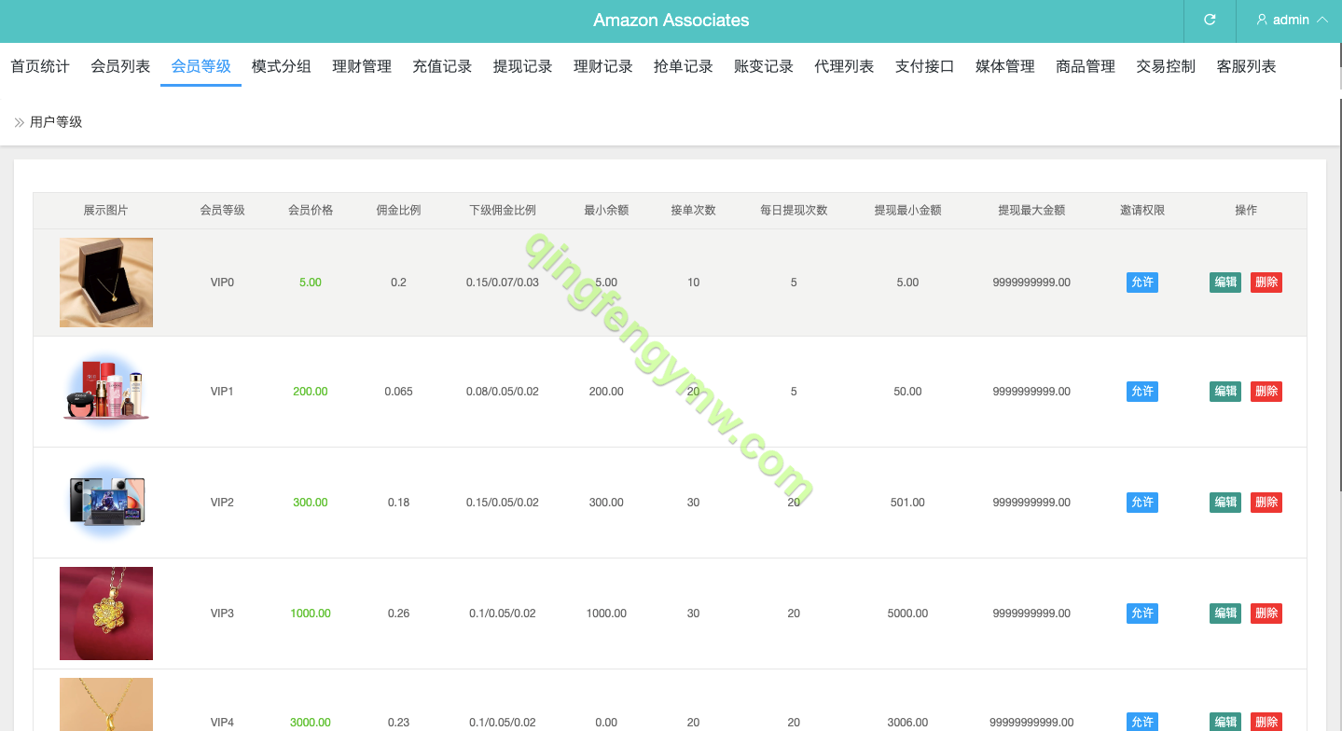Click the 邀请权限 column header

click(x=1142, y=210)
